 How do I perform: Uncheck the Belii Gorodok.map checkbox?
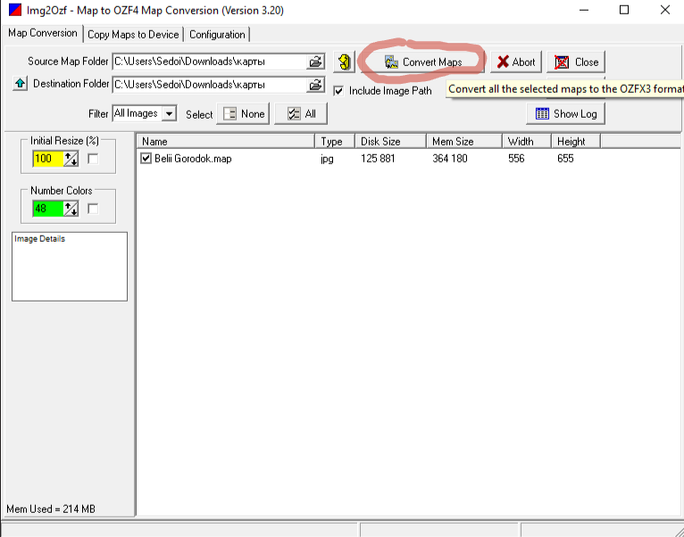(146, 159)
